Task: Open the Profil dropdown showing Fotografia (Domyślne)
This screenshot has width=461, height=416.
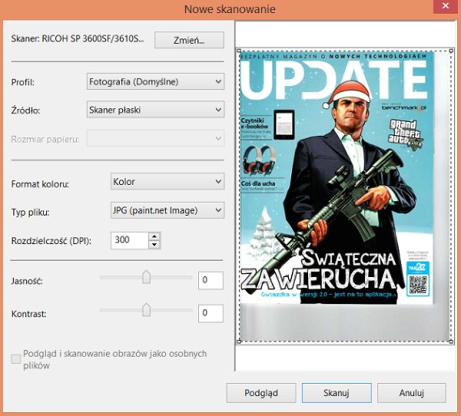Action: (x=155, y=81)
